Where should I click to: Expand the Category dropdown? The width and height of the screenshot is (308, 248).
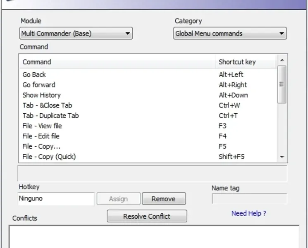point(230,33)
